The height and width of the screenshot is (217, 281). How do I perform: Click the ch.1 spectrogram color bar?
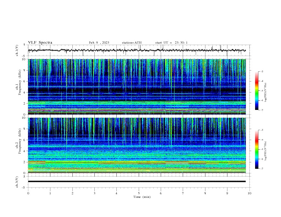(x=257, y=91)
